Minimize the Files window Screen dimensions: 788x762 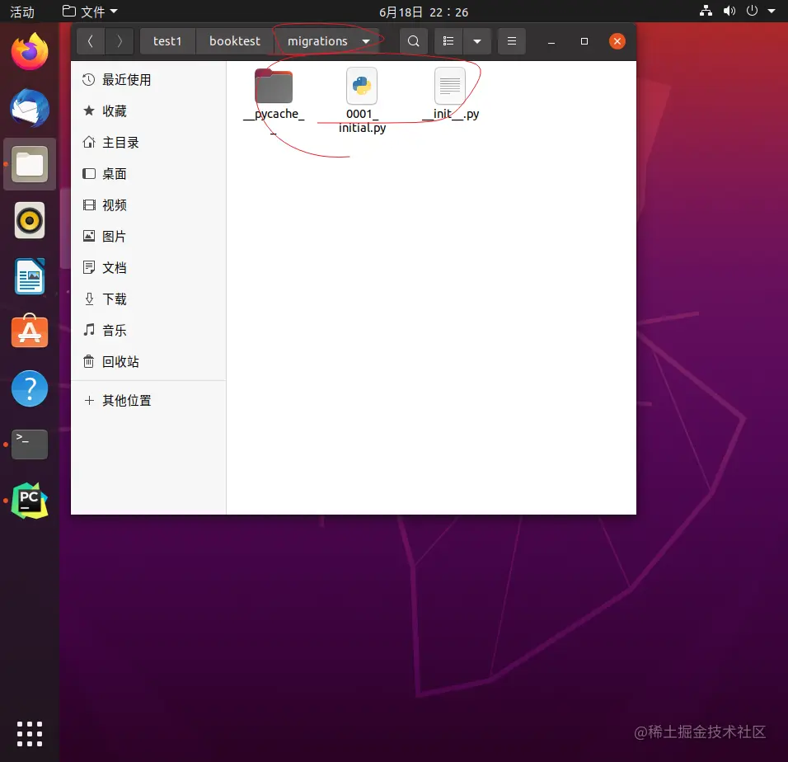point(551,41)
